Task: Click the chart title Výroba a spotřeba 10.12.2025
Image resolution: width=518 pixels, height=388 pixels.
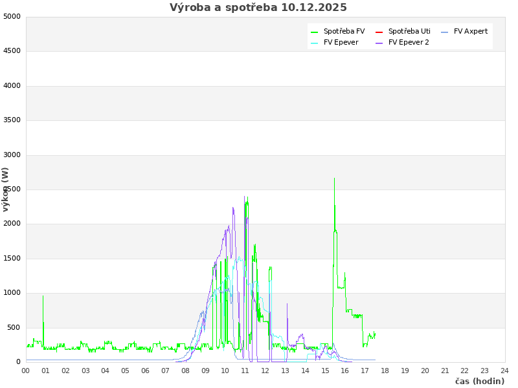Action: point(258,8)
